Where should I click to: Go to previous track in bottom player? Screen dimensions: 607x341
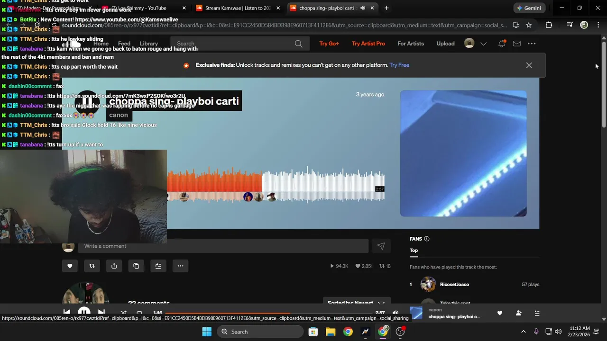(x=67, y=313)
